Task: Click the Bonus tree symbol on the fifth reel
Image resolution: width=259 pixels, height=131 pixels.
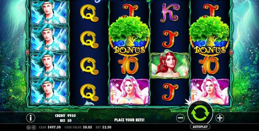Action: (x=210, y=35)
